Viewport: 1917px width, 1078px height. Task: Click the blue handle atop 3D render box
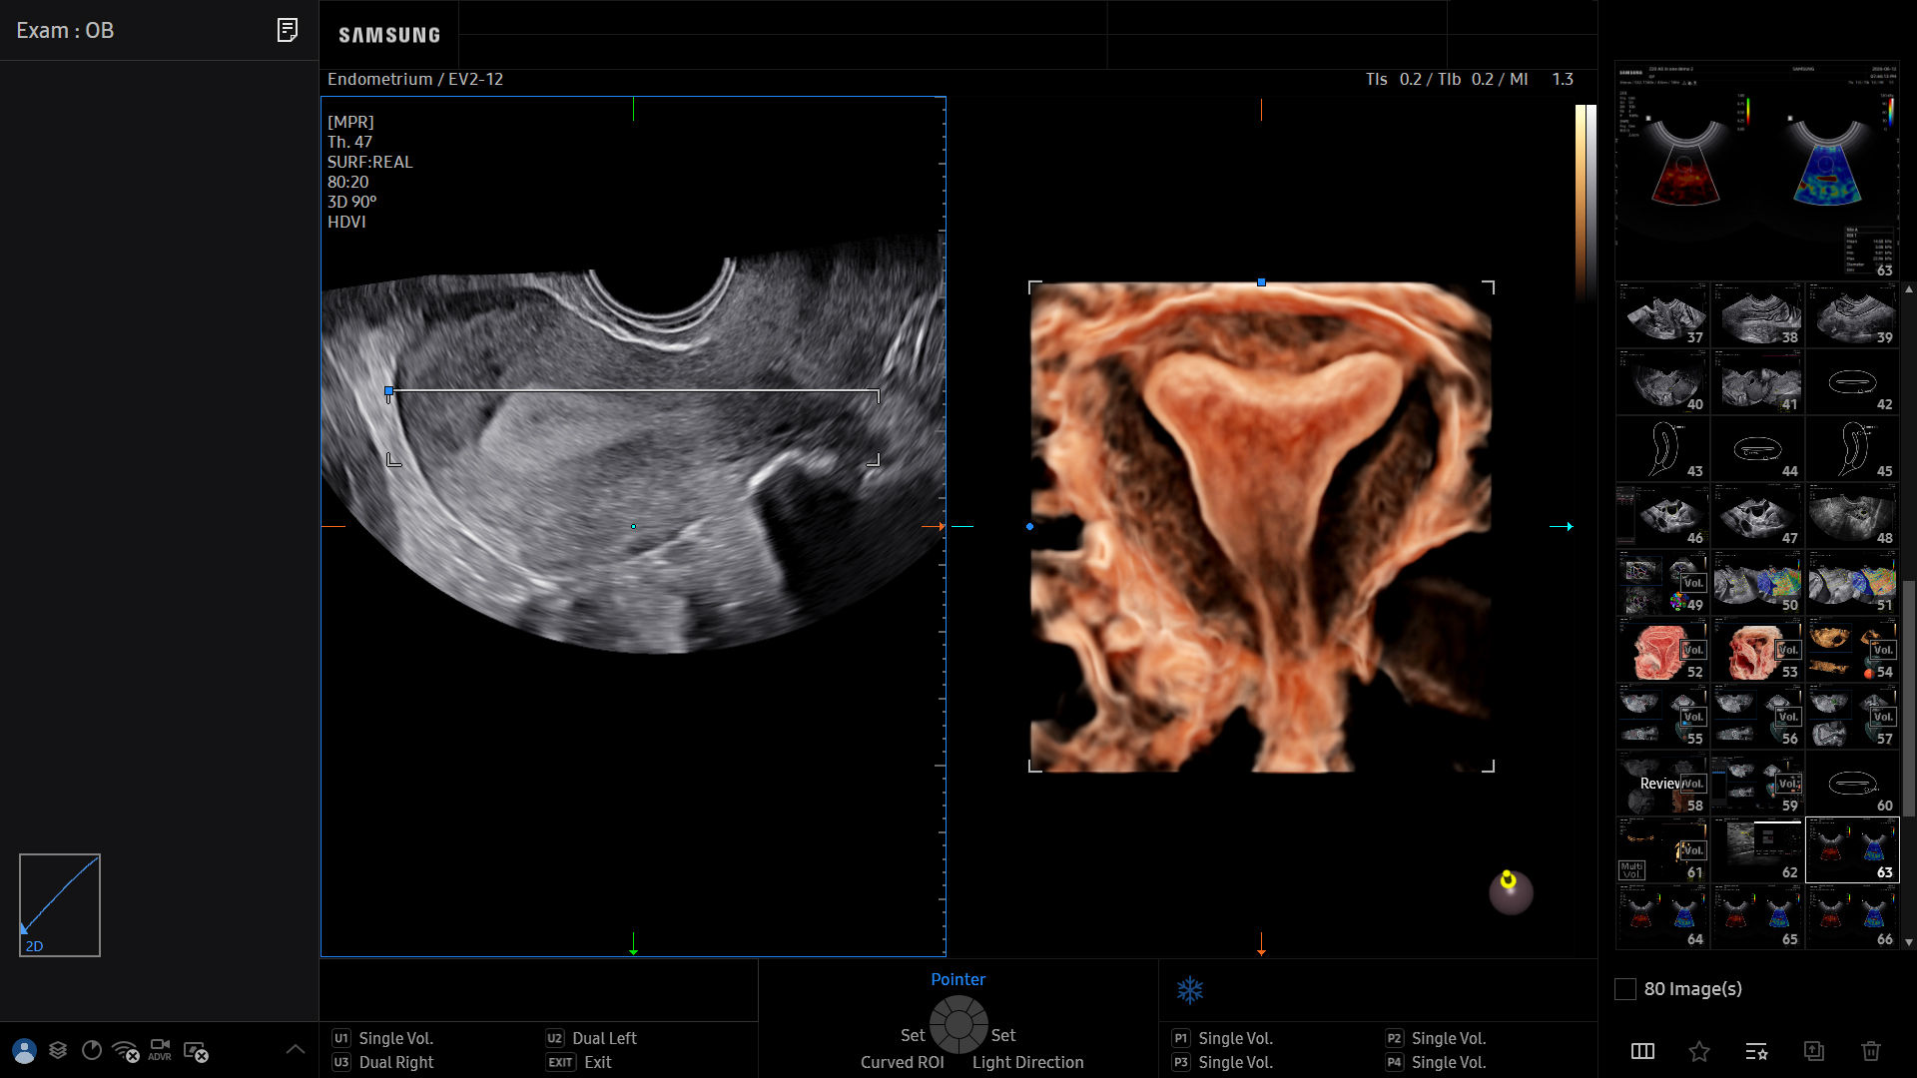tap(1261, 282)
